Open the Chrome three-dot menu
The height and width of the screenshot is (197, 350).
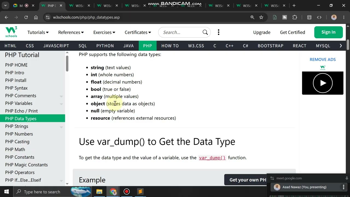tap(343, 17)
